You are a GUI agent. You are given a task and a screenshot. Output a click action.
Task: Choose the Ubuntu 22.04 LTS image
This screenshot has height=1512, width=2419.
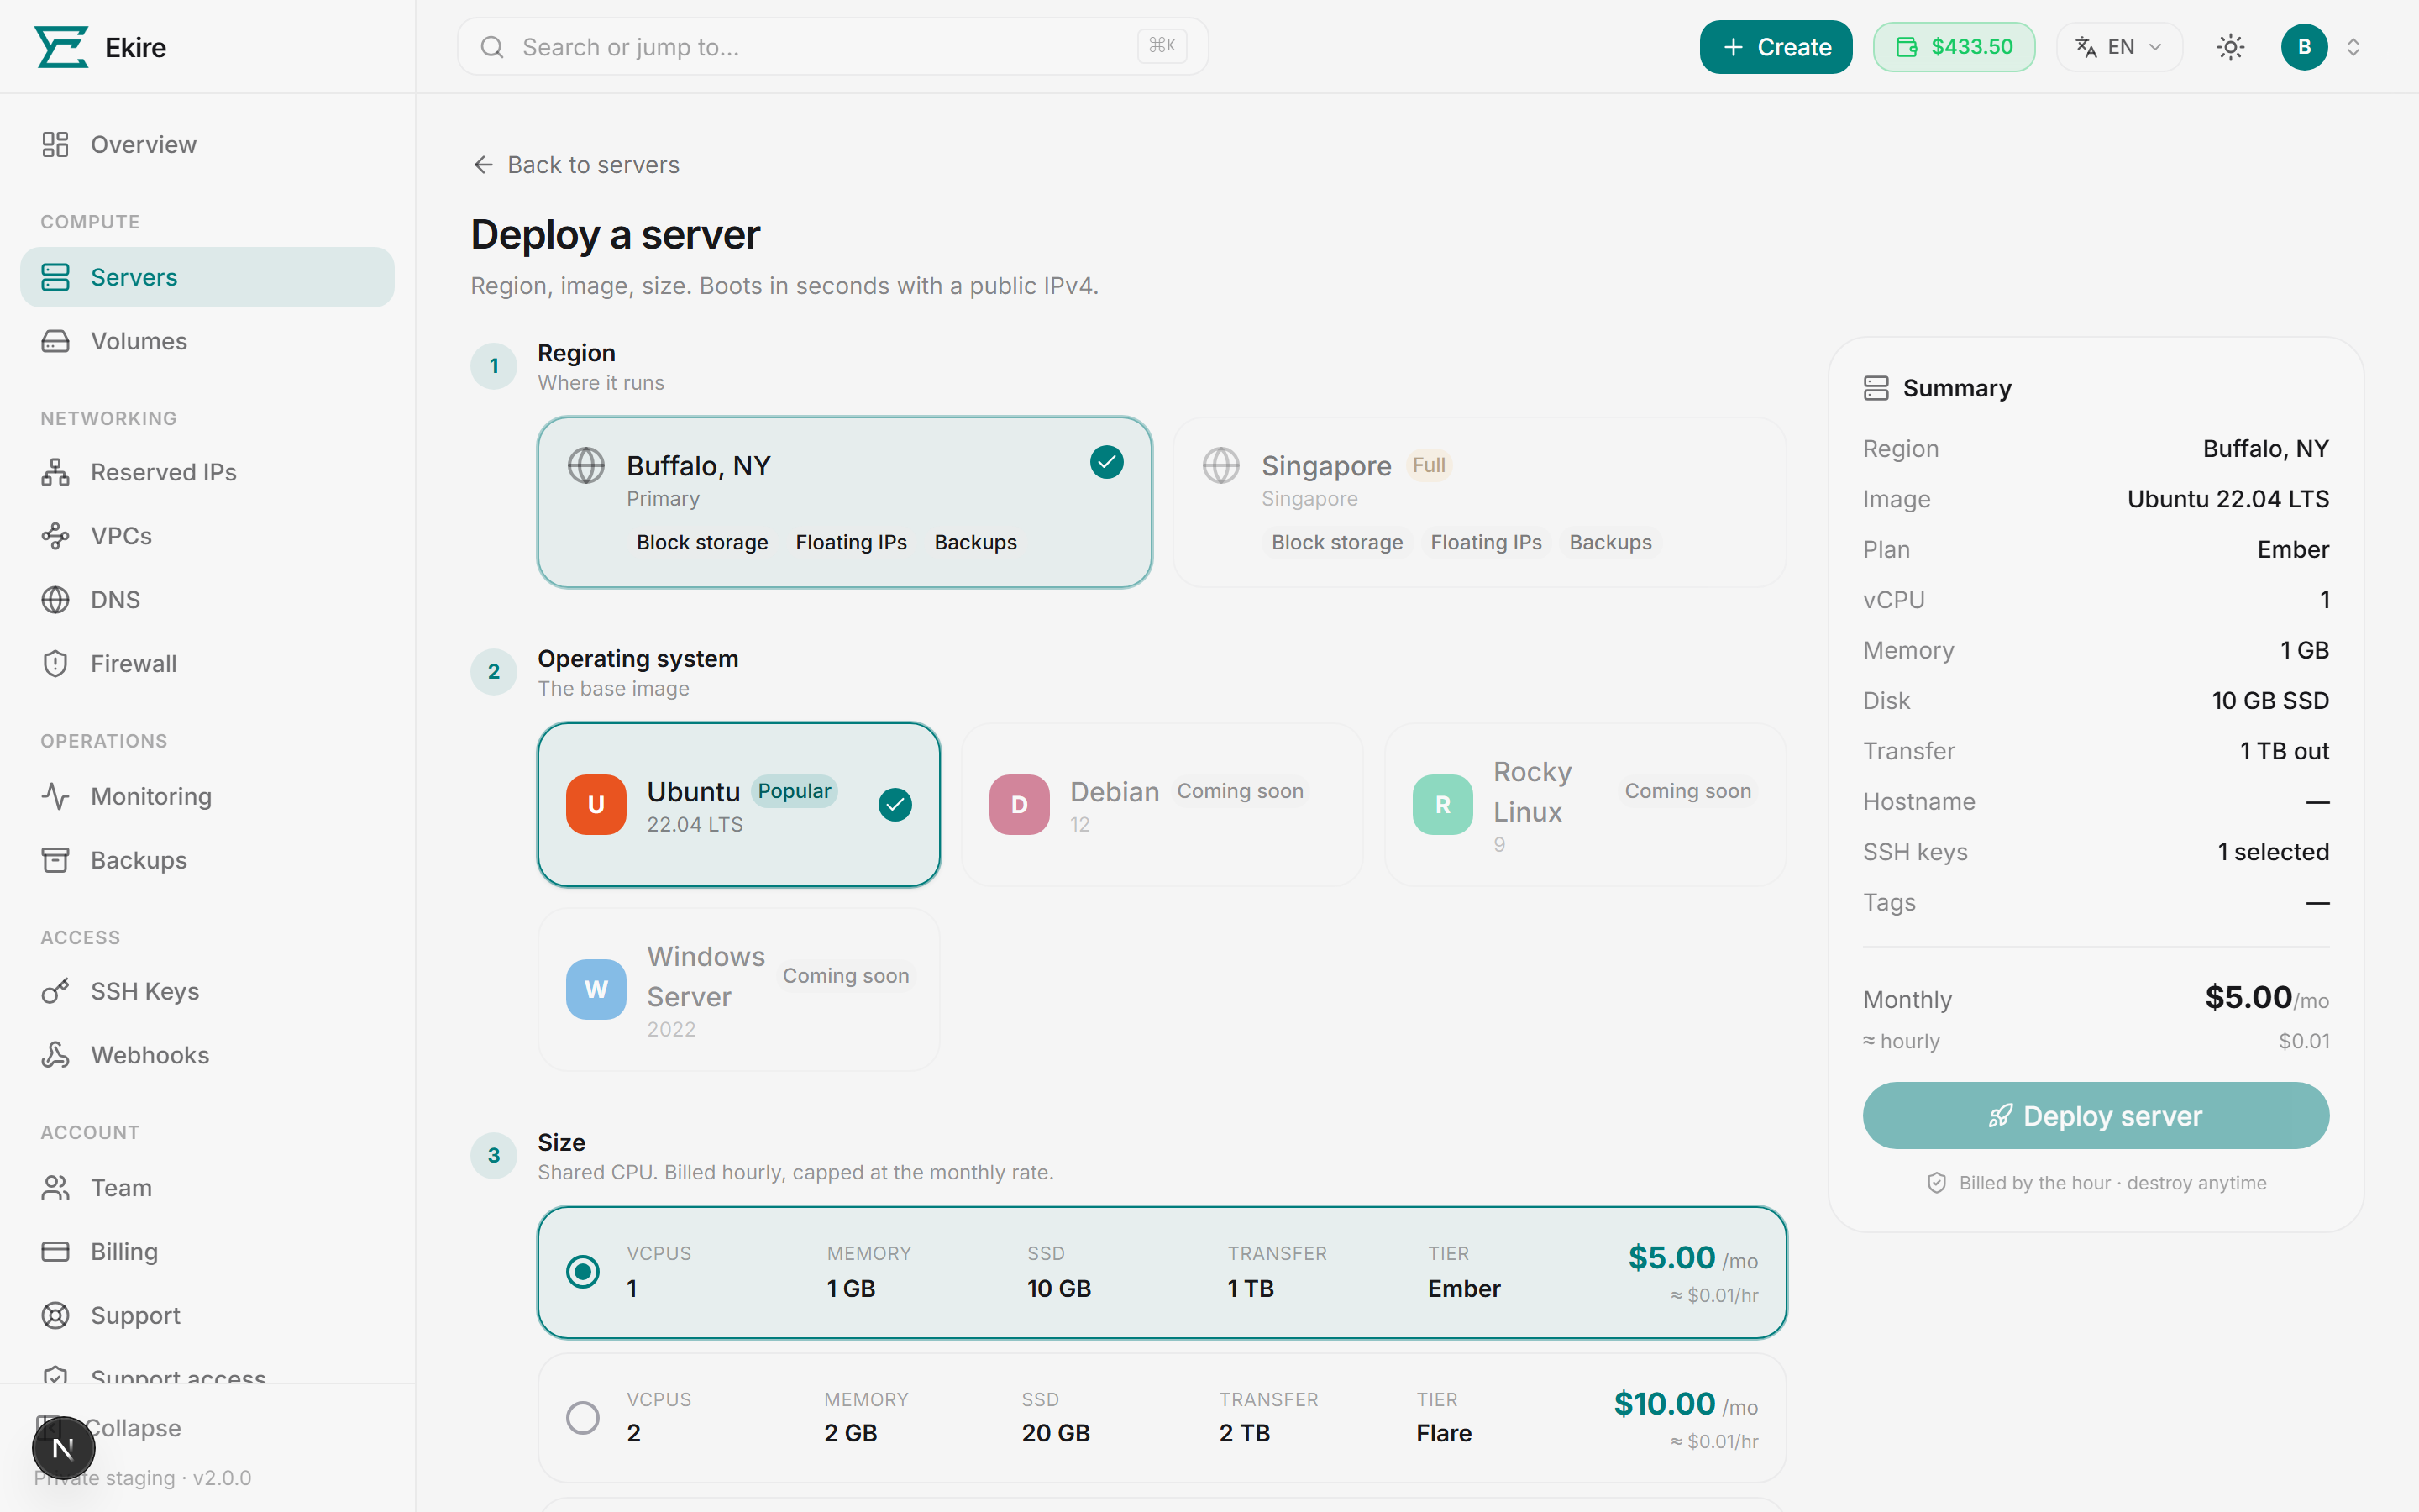tap(738, 805)
